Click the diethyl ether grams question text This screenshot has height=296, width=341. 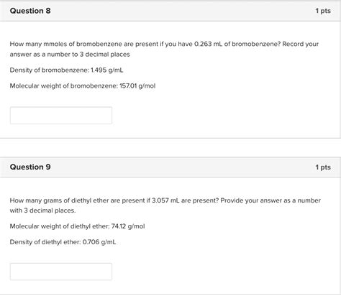[165, 205]
